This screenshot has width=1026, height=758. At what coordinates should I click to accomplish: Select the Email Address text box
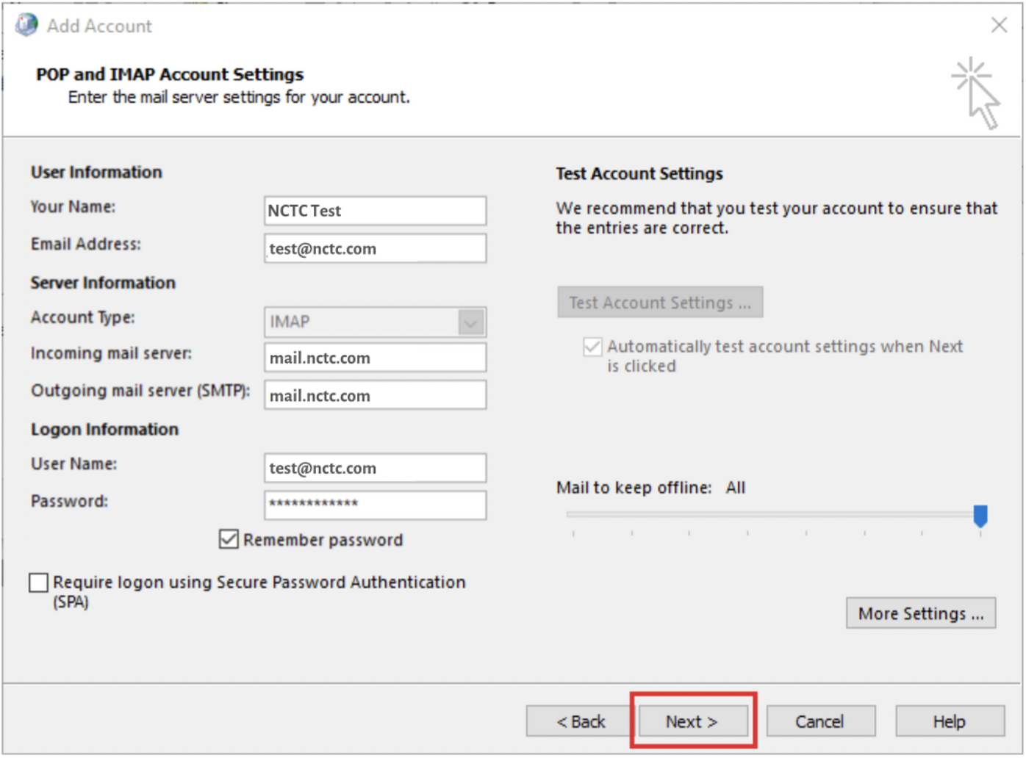coord(375,248)
